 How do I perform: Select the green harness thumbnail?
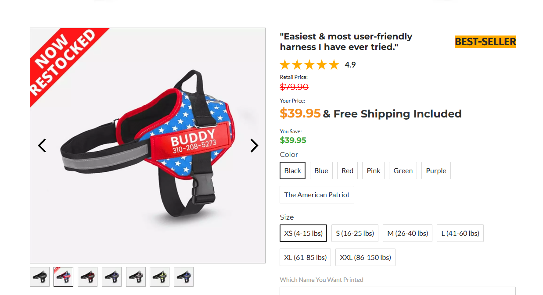coord(160,277)
